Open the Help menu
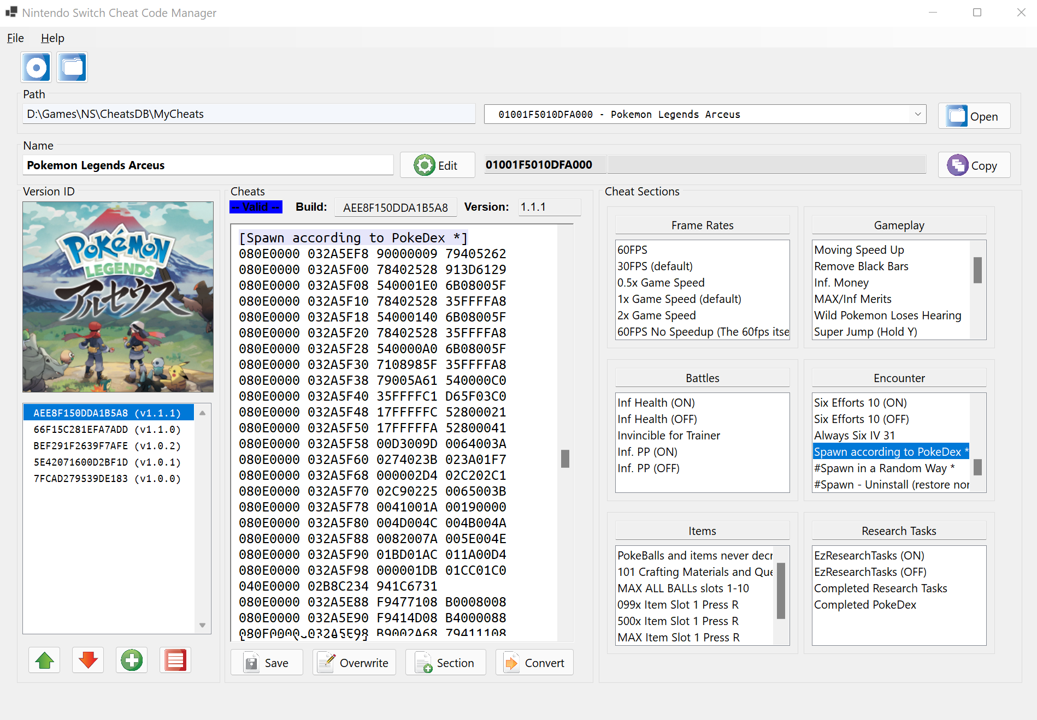This screenshot has width=1037, height=720. coord(52,38)
